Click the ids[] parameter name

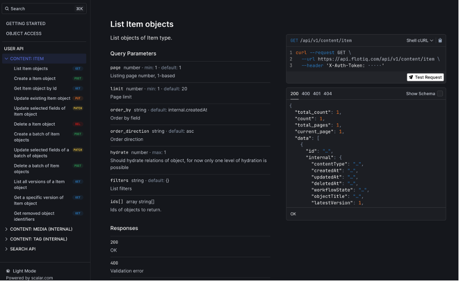click(116, 202)
